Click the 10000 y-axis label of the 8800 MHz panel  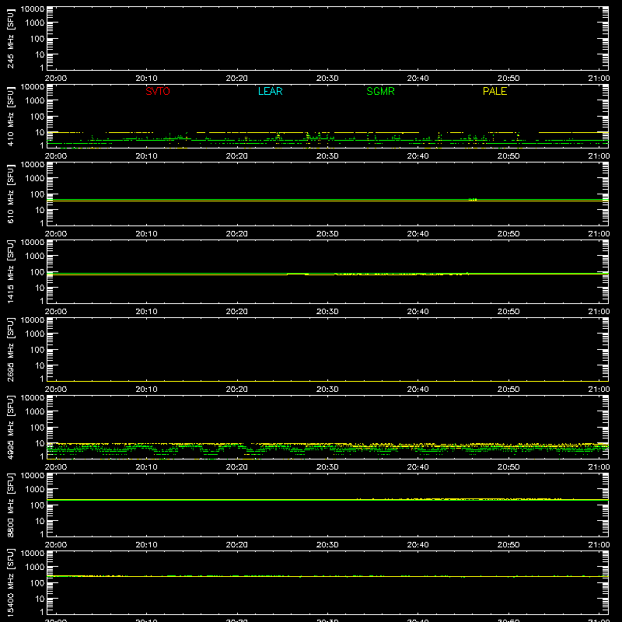tap(33, 476)
